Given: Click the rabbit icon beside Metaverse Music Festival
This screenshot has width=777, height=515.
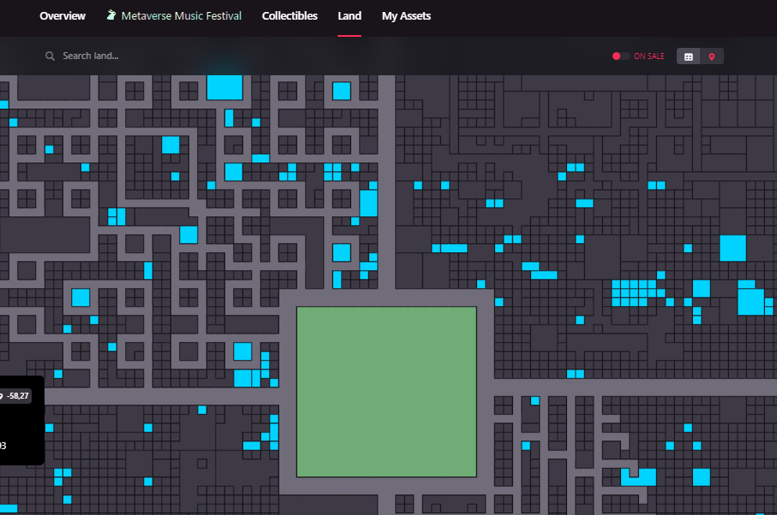Looking at the screenshot, I should click(111, 15).
